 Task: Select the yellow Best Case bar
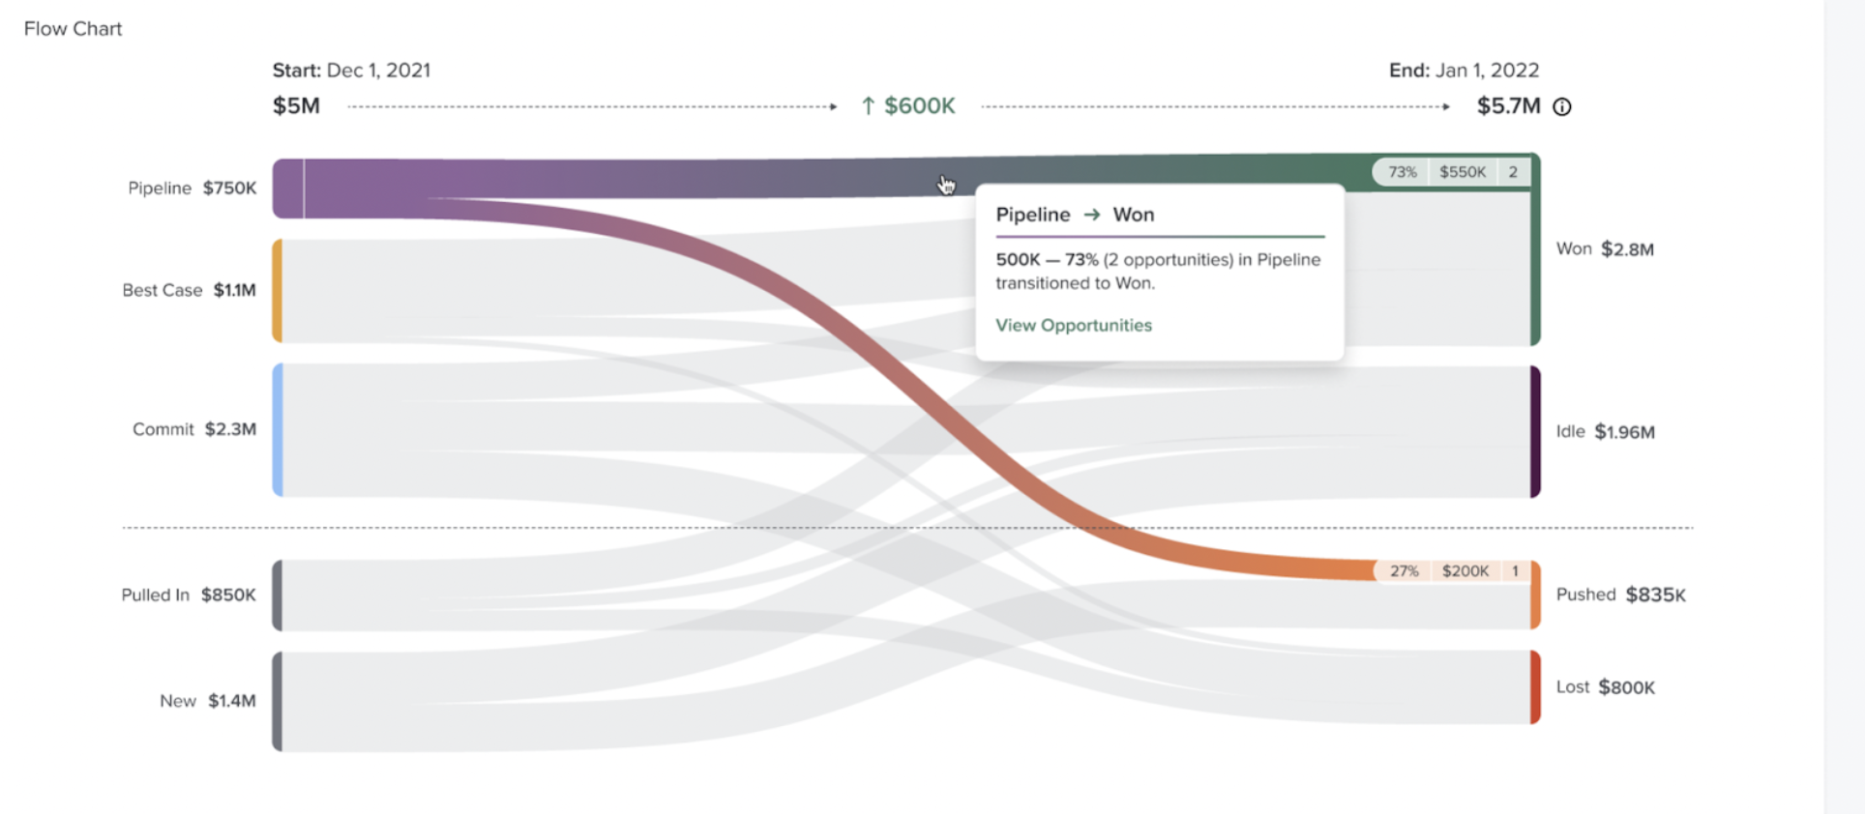click(x=278, y=291)
